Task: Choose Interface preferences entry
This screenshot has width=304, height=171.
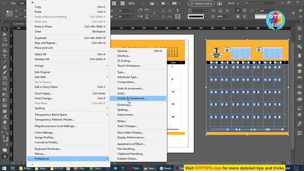Action: [x=138, y=56]
